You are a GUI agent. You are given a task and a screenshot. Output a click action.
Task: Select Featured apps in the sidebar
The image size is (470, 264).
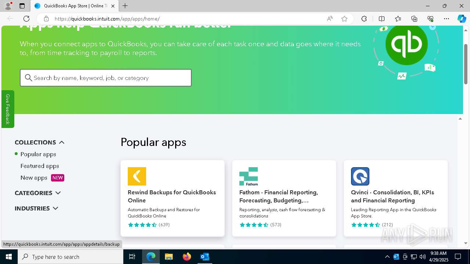point(40,166)
